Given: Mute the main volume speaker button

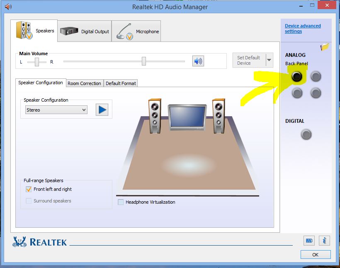Looking at the screenshot, I should 198,61.
